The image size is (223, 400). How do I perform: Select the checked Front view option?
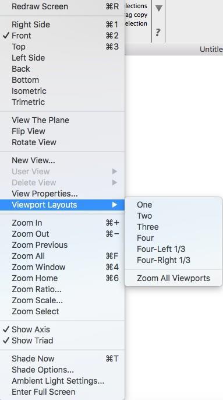coord(62,36)
